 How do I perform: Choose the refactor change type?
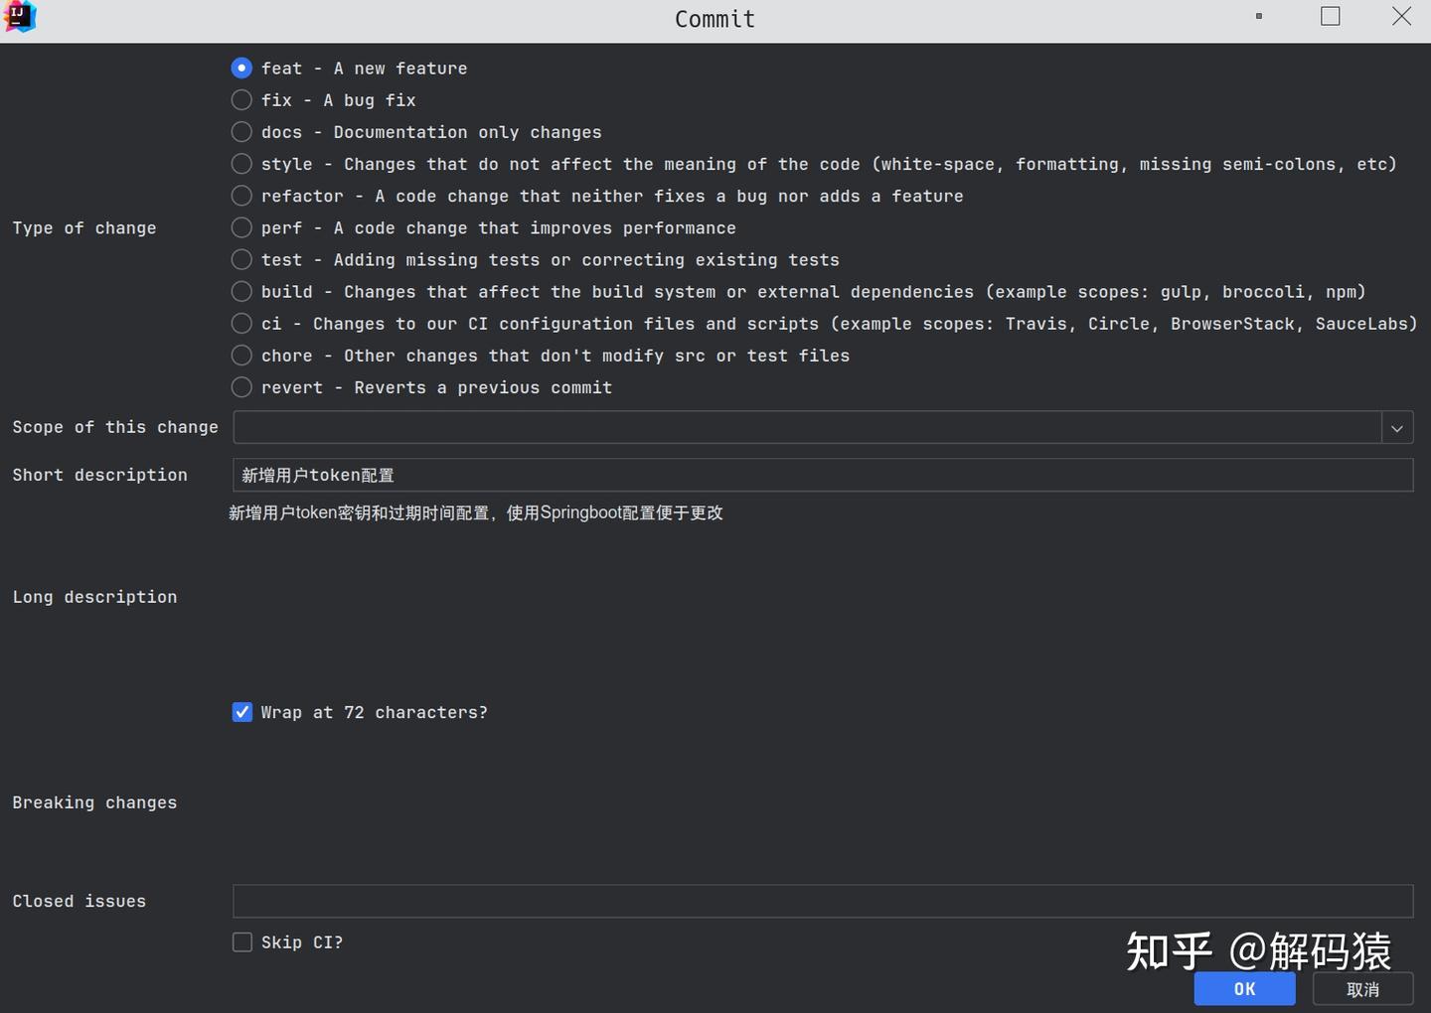click(241, 196)
